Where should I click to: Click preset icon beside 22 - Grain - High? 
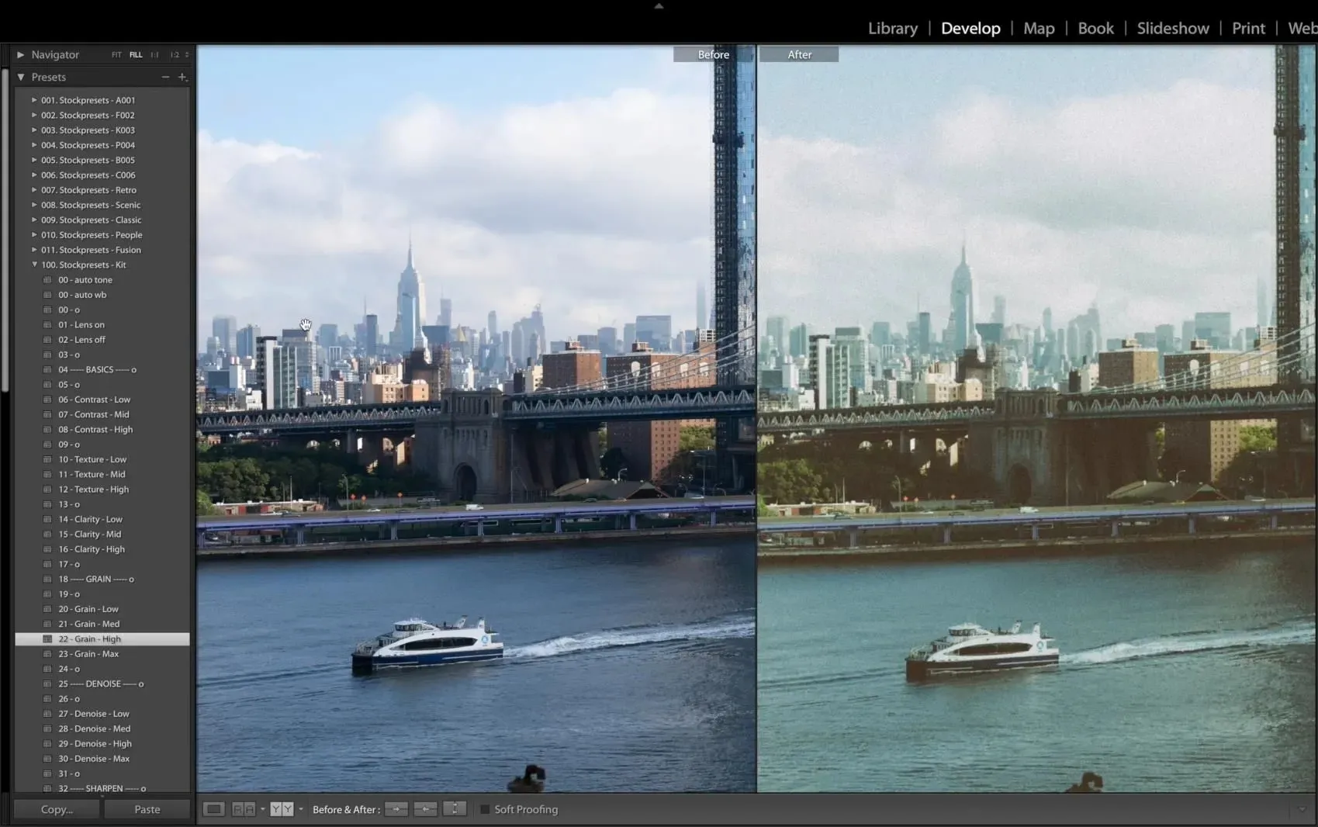point(47,639)
